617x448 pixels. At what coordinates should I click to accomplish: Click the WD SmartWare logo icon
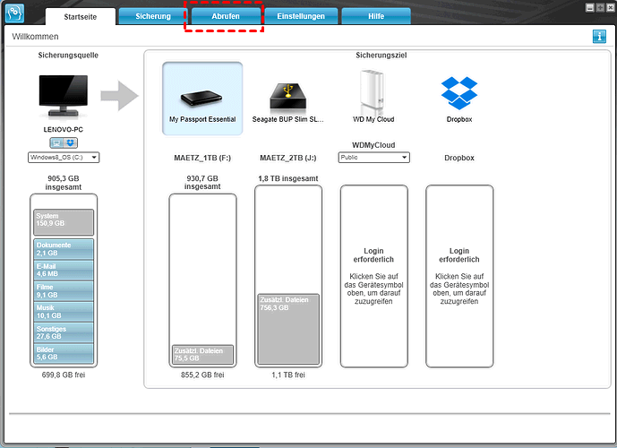(x=14, y=13)
